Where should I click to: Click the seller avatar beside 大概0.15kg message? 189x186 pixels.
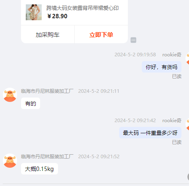(10, 161)
